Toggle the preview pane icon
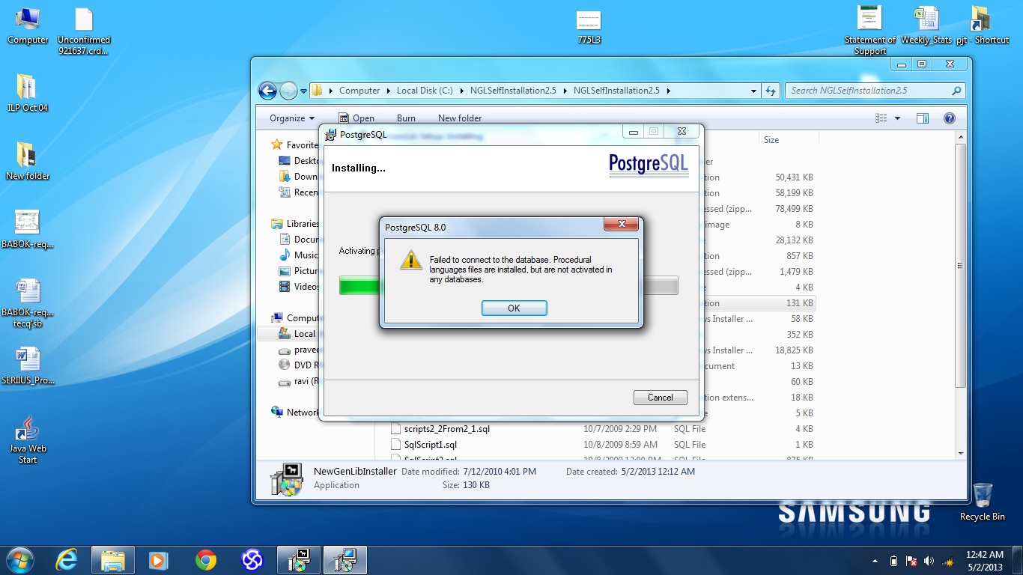 [923, 118]
